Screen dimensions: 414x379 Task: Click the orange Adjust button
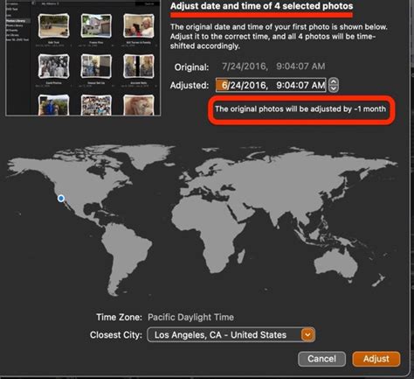click(376, 359)
